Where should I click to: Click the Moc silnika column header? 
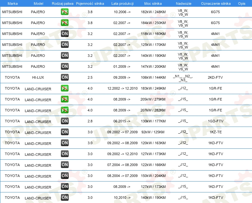point(153,4)
